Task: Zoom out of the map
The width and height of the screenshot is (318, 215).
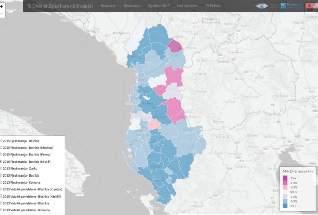Action: tap(2, 14)
